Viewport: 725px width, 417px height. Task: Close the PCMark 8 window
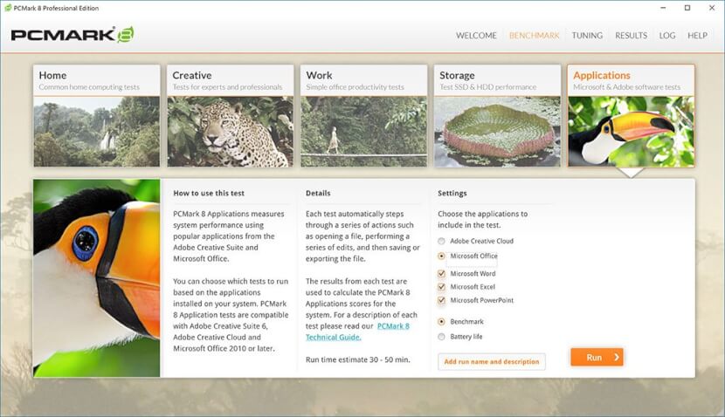(x=712, y=8)
